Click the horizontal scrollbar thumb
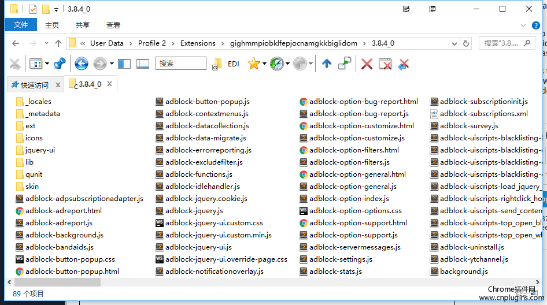The width and height of the screenshot is (547, 305). [58, 282]
